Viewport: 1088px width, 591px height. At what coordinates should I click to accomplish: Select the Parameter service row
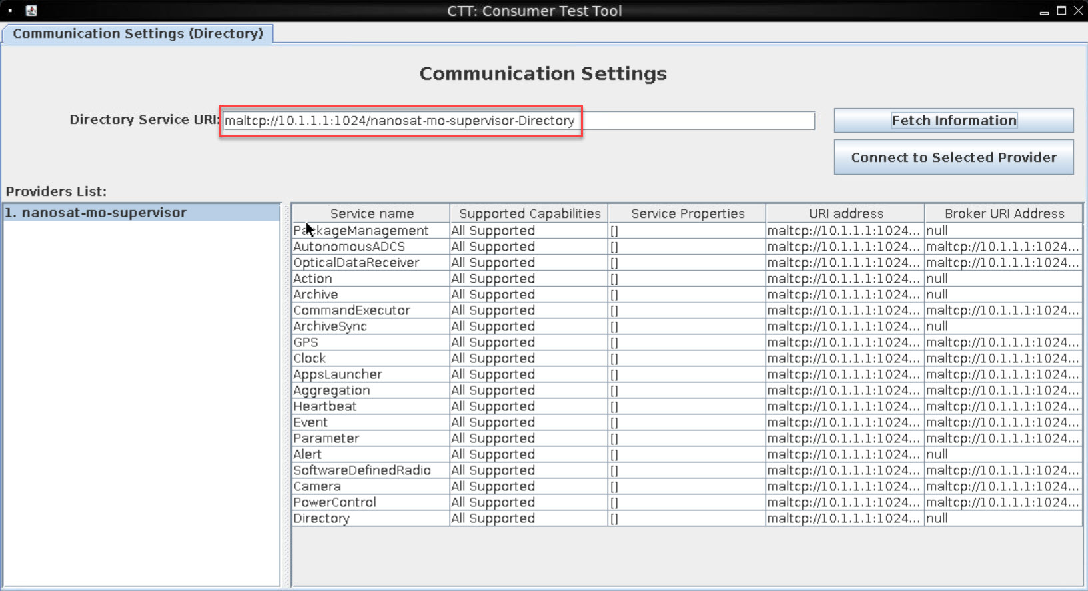coord(687,438)
